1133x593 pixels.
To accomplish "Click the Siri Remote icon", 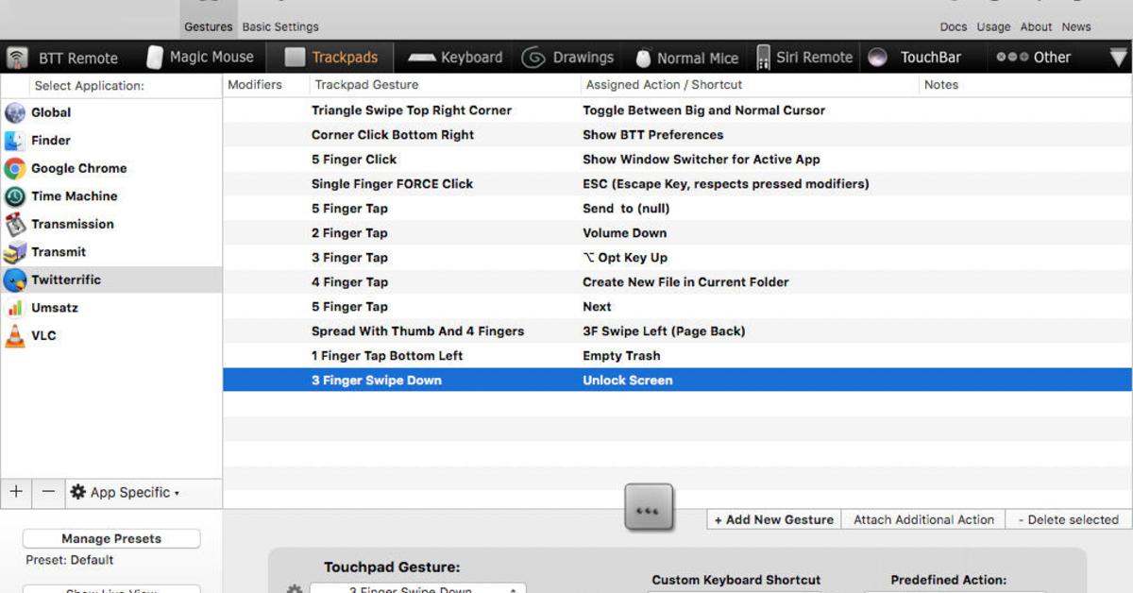I will tap(763, 58).
